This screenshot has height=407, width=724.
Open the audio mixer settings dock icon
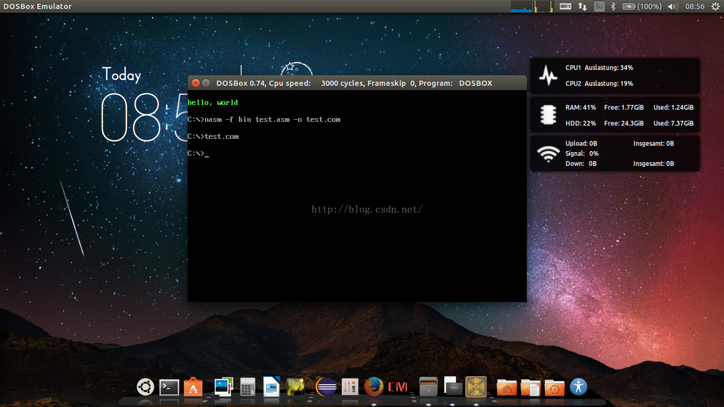pos(350,387)
